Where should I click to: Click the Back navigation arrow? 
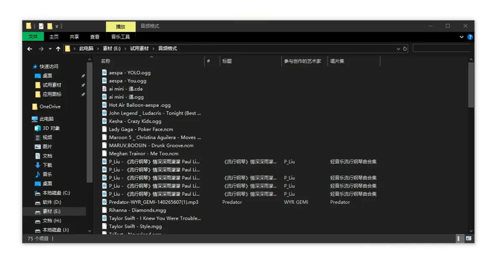(x=29, y=49)
